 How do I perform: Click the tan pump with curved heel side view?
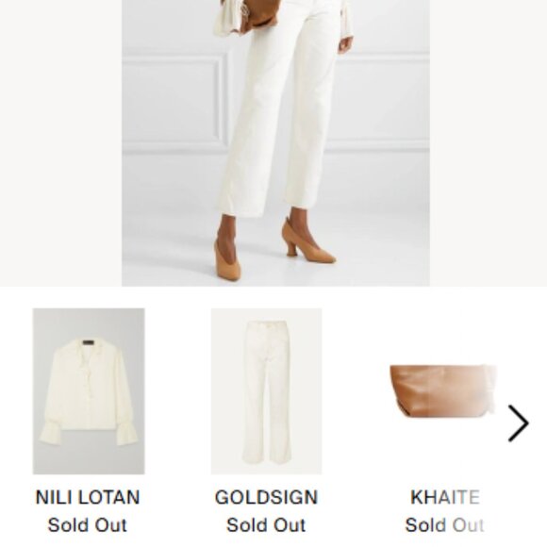(307, 242)
